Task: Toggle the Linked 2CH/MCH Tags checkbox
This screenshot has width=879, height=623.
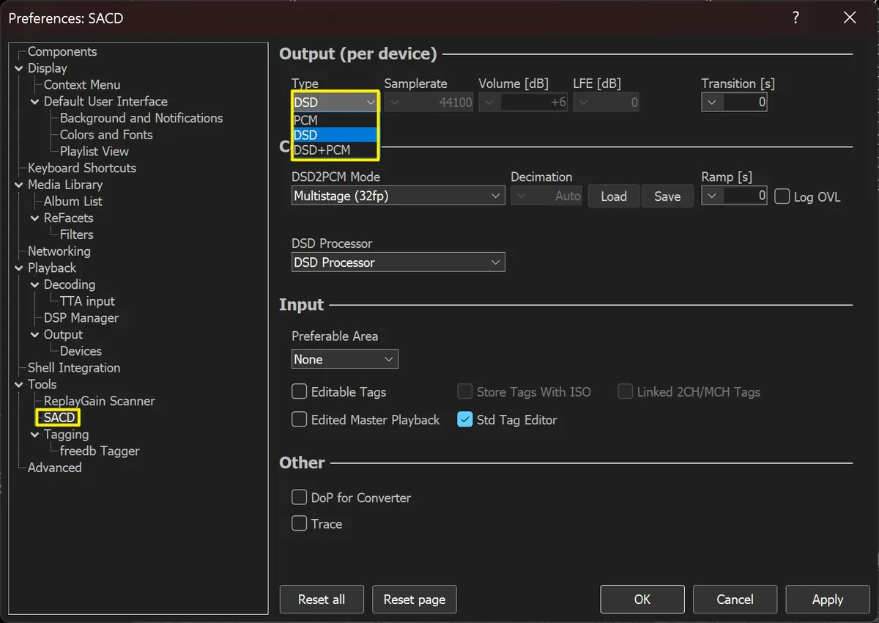Action: (x=625, y=391)
